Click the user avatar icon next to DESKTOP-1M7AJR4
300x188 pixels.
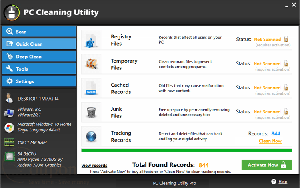(x=9, y=98)
